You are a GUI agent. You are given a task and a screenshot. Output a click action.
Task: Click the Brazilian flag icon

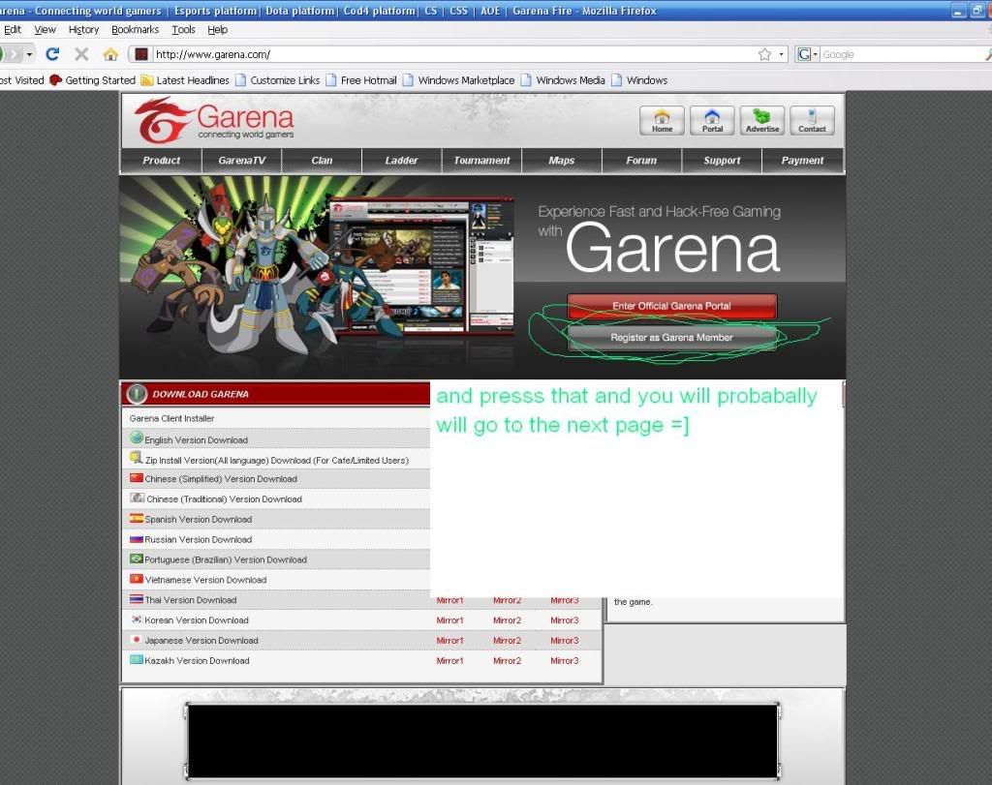136,559
